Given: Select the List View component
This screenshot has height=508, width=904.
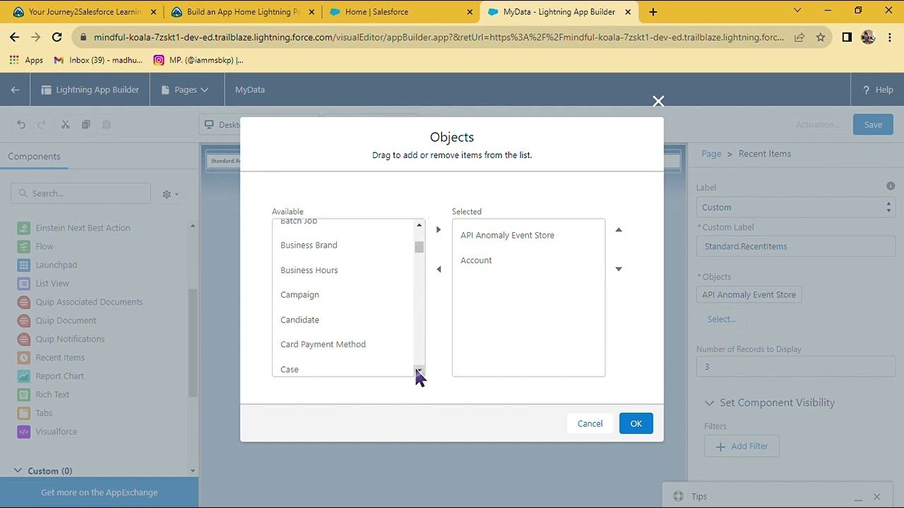Looking at the screenshot, I should pyautogui.click(x=44, y=284).
